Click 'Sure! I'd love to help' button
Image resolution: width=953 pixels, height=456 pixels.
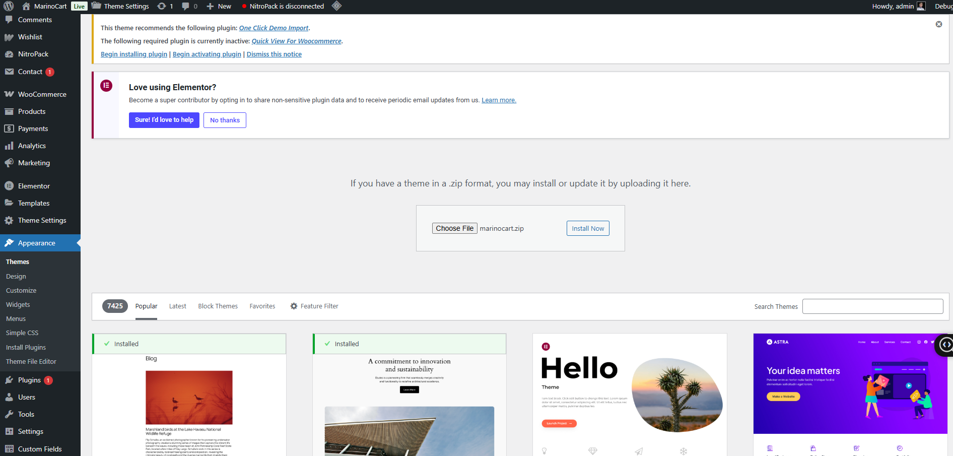pyautogui.click(x=164, y=120)
